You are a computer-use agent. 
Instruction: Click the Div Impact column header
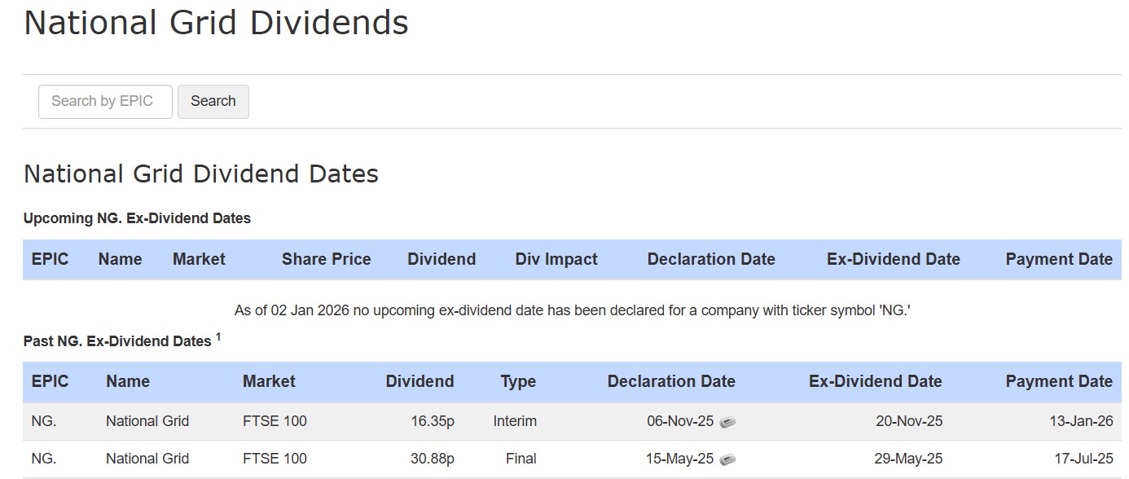556,260
